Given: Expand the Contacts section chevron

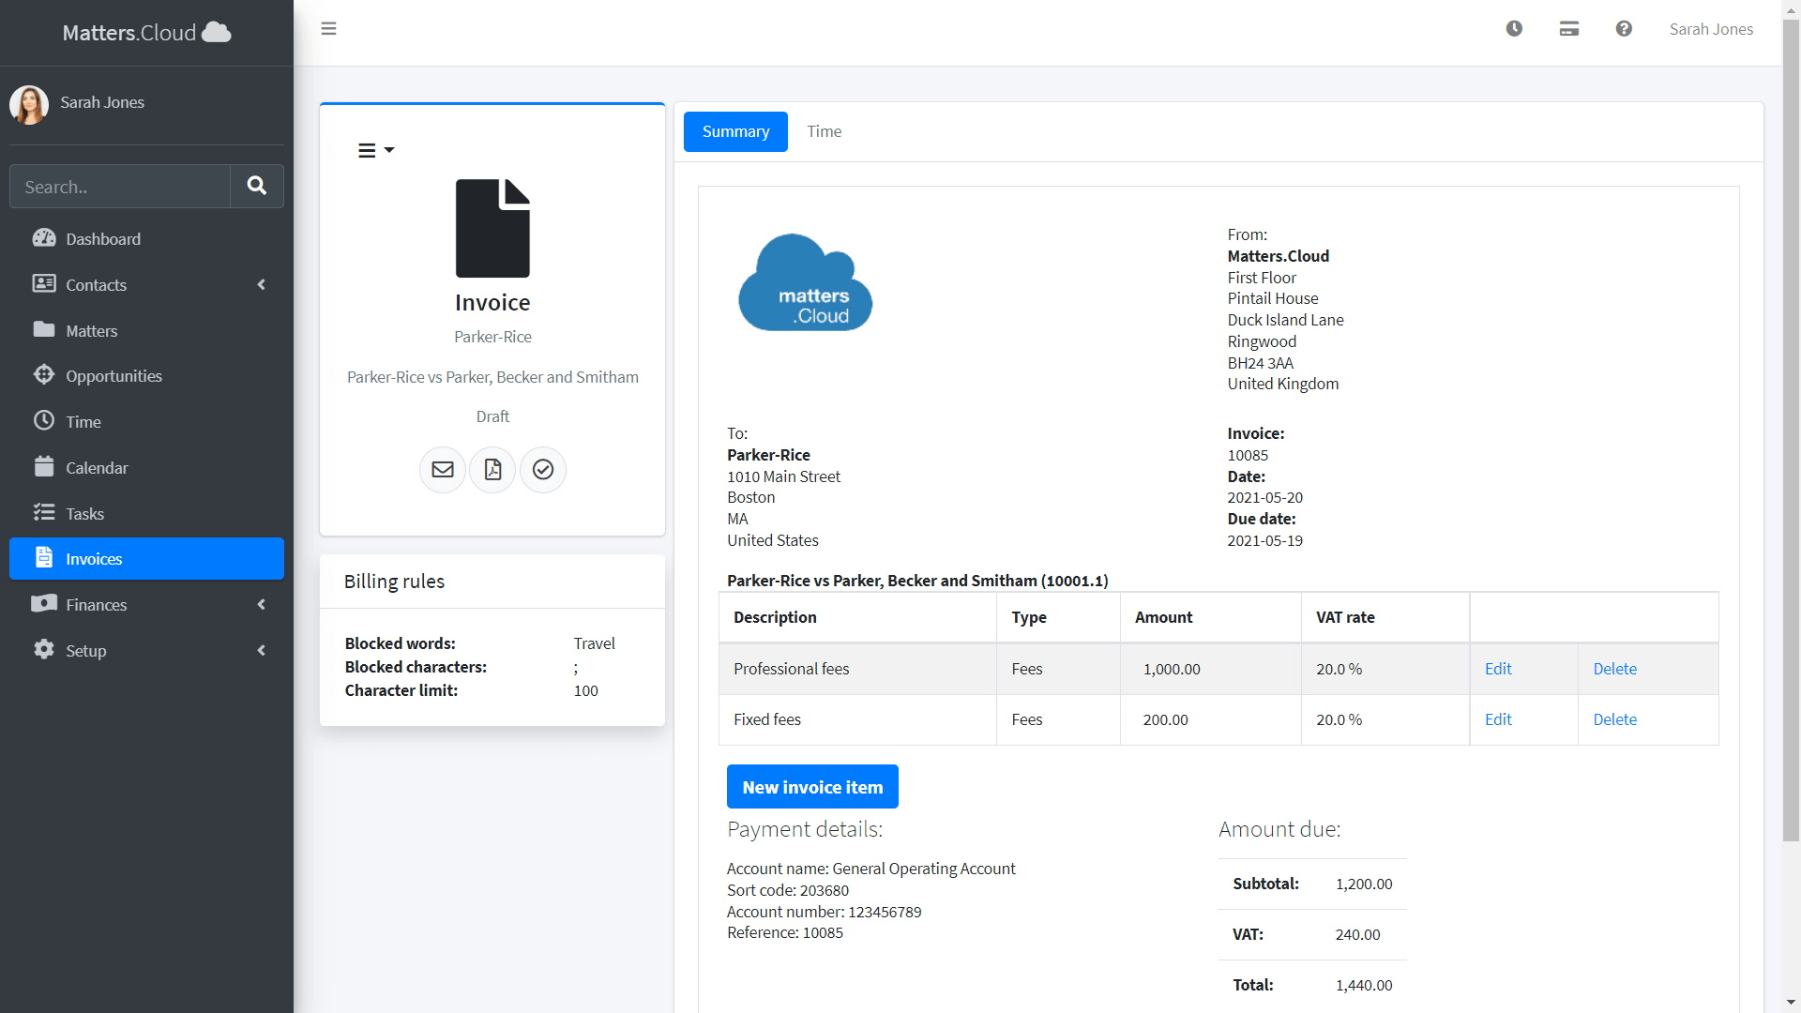Looking at the screenshot, I should click(261, 284).
